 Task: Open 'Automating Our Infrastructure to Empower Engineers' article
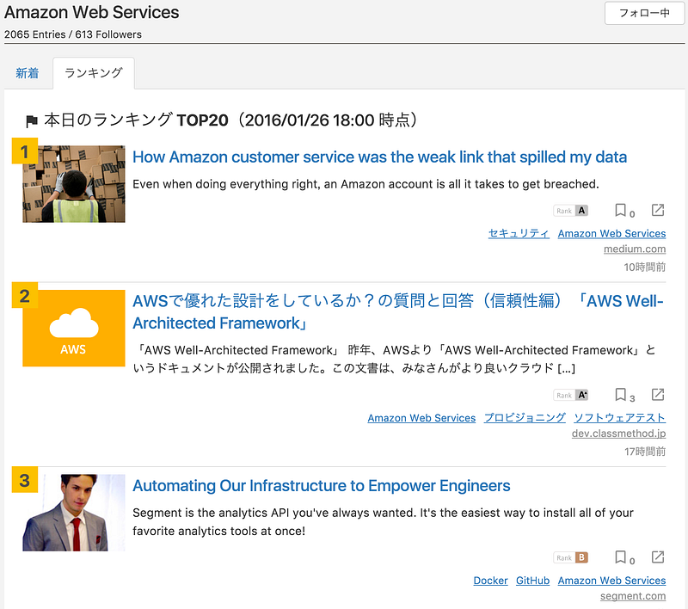[321, 486]
